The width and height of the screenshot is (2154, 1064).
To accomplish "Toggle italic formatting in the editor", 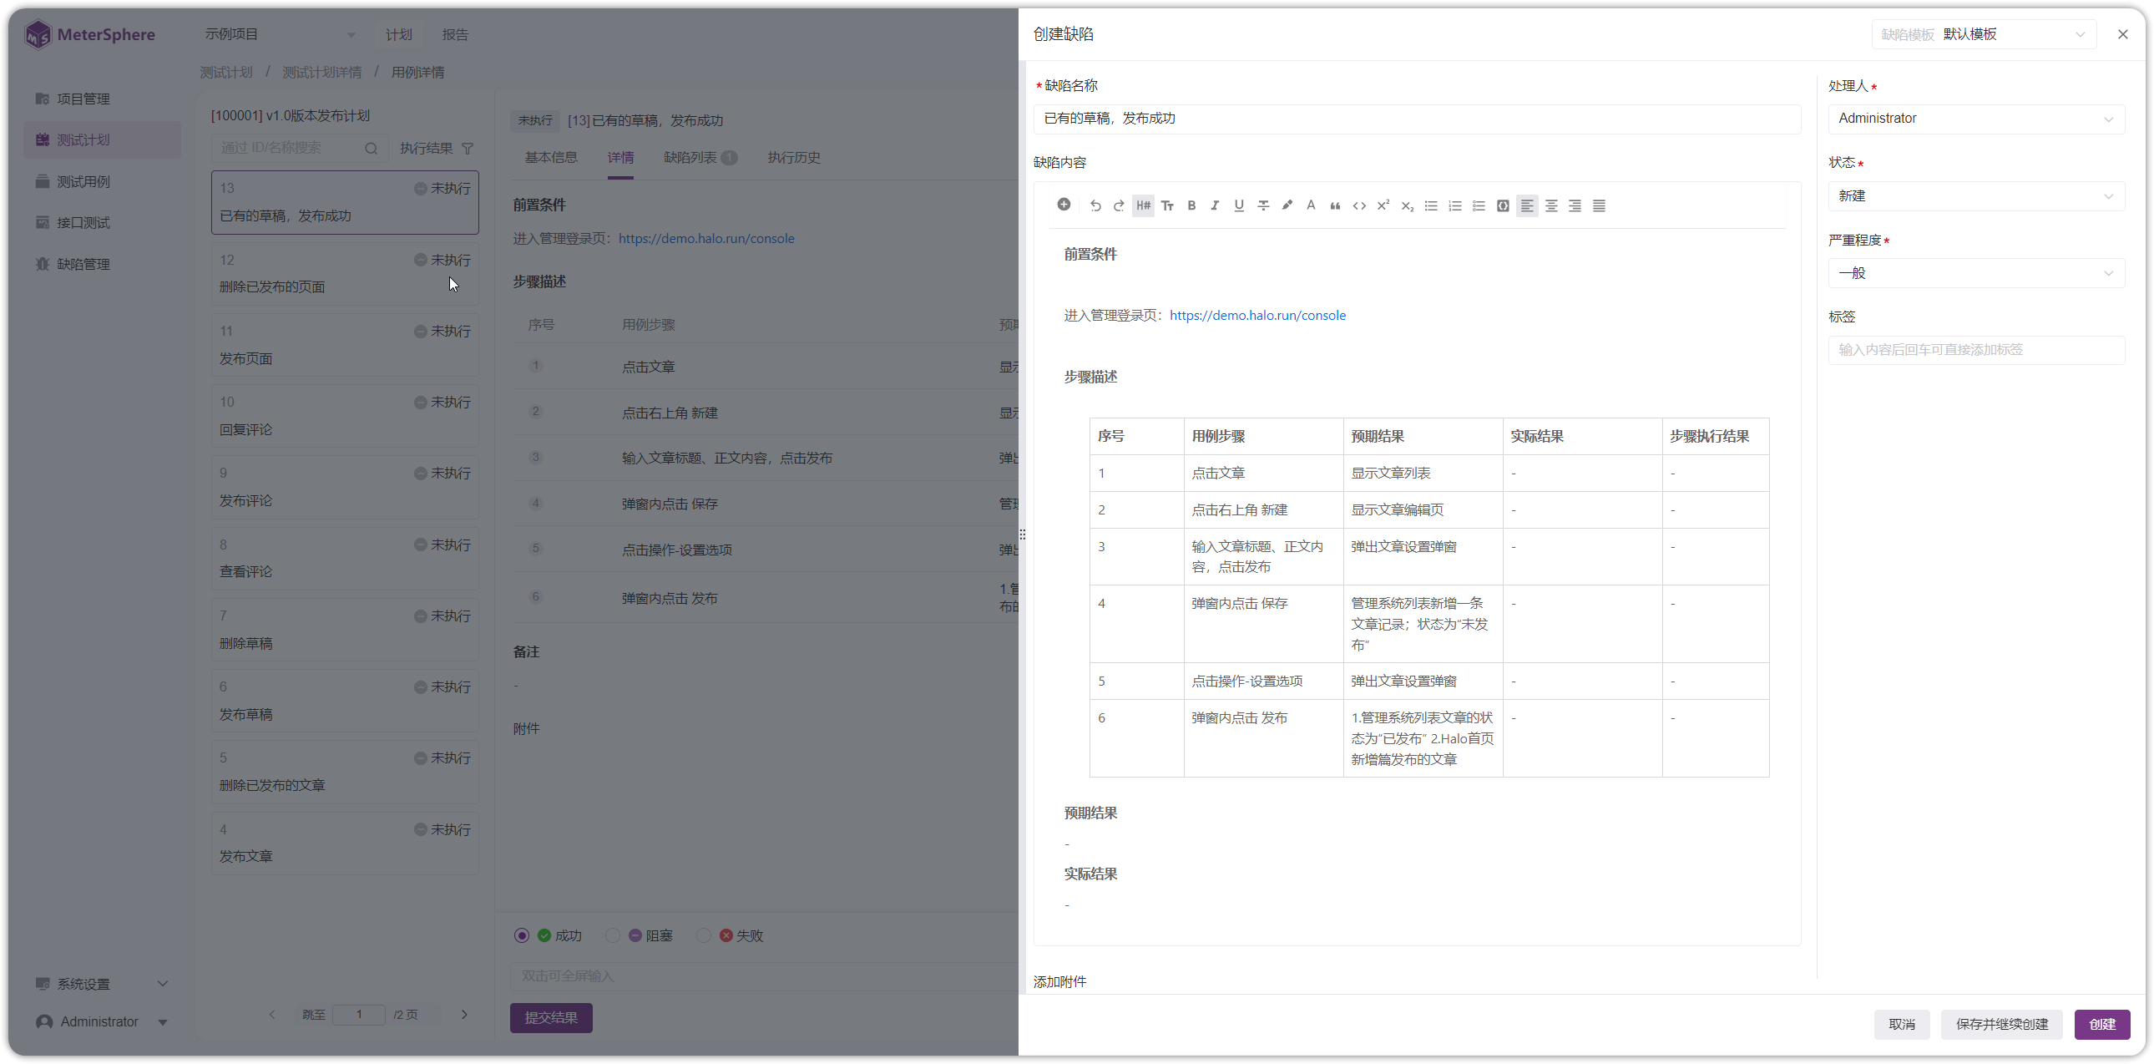I will pos(1215,205).
